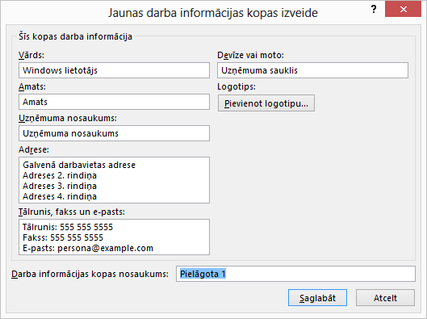Focus the Amats text field
Viewport: 427px width, 319px height.
(x=114, y=102)
